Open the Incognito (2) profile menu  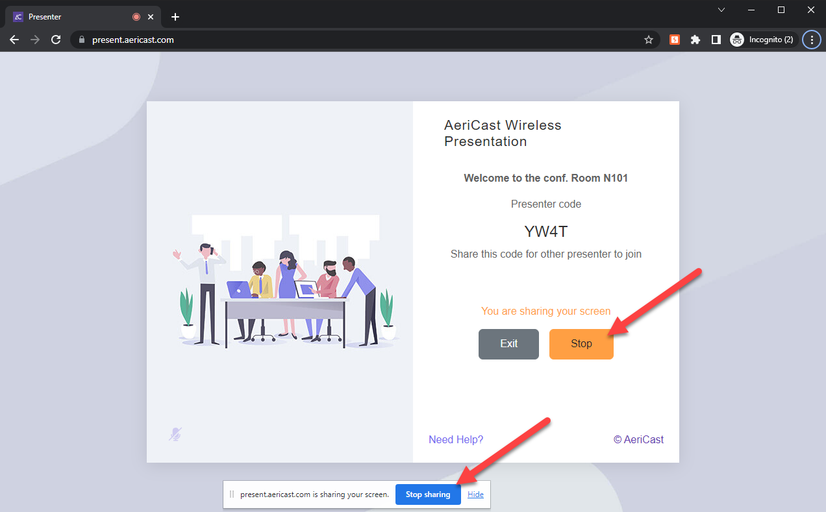(764, 40)
